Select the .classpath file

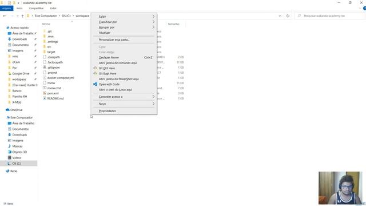point(53,57)
